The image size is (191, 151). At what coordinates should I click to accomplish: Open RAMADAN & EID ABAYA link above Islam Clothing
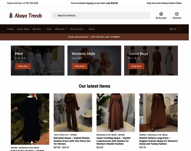107,135
